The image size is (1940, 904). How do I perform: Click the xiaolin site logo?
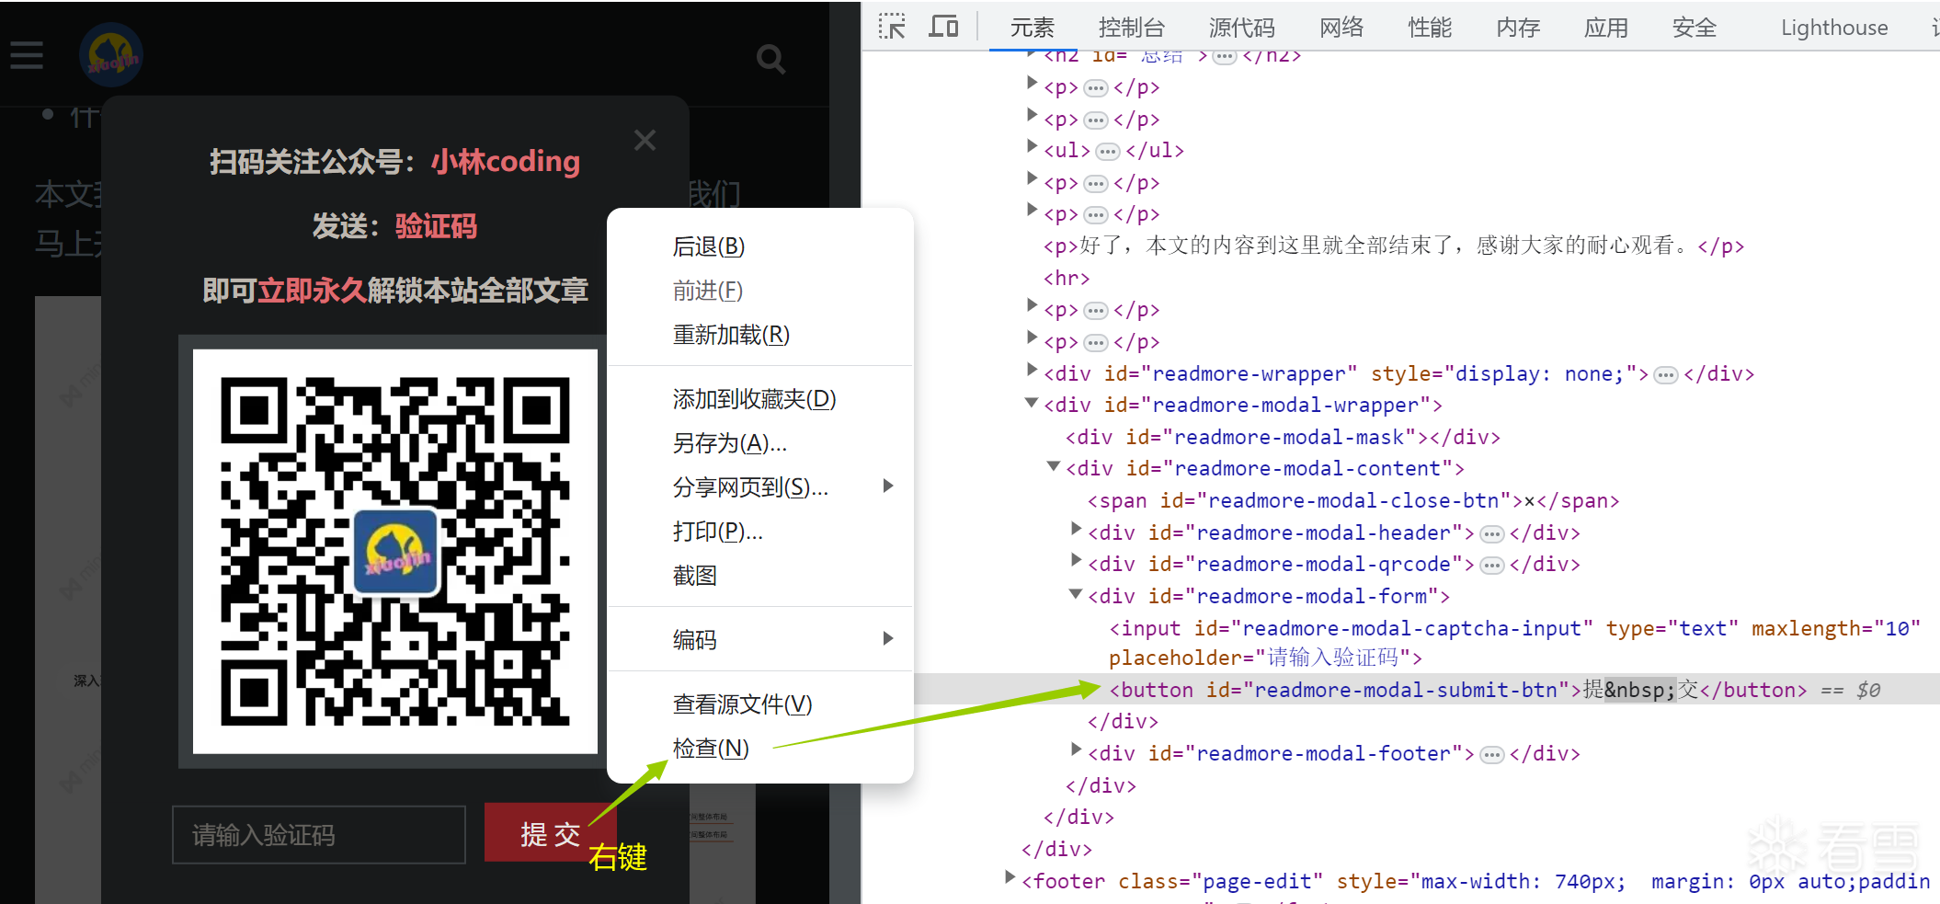[111, 55]
